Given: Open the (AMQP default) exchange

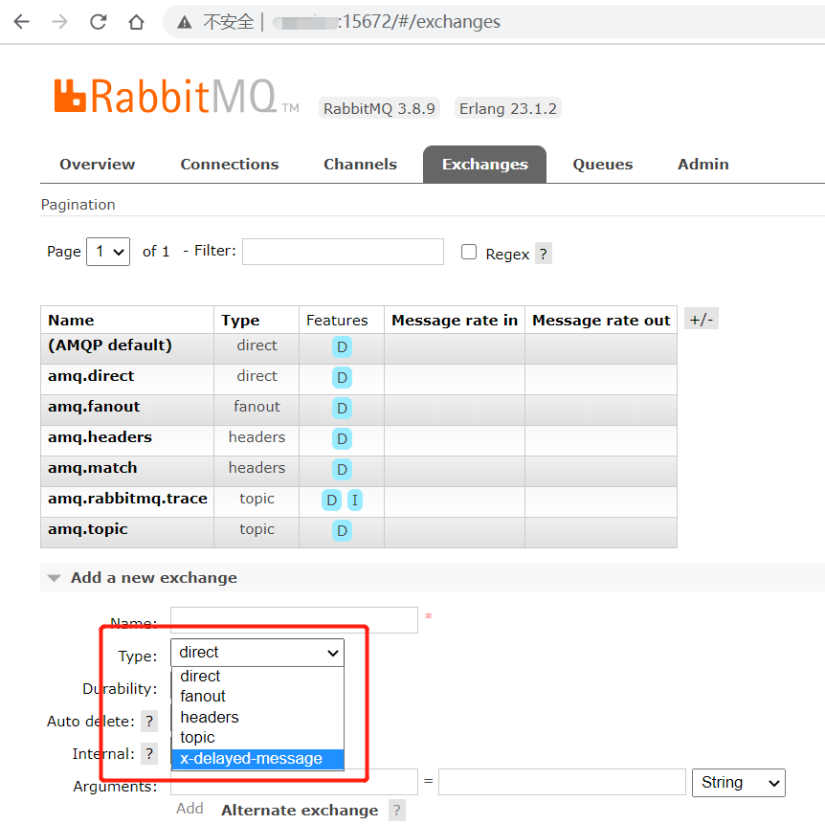Looking at the screenshot, I should point(109,345).
